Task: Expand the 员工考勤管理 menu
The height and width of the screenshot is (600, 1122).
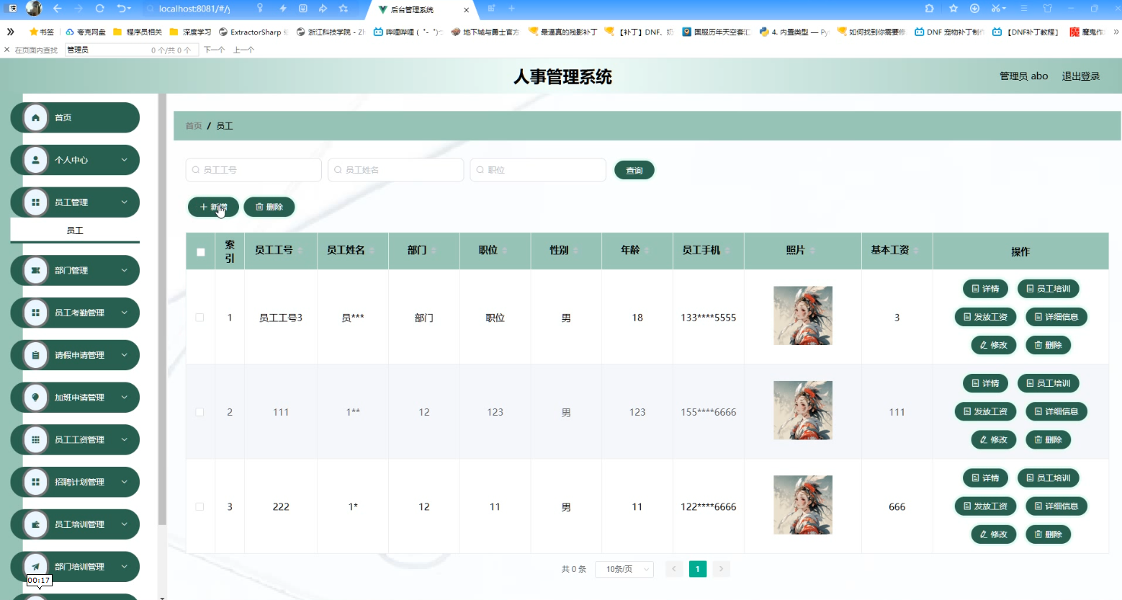Action: click(x=125, y=313)
